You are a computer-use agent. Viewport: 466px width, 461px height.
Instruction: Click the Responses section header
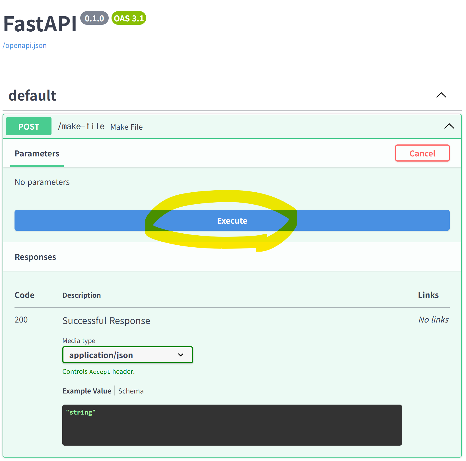35,257
